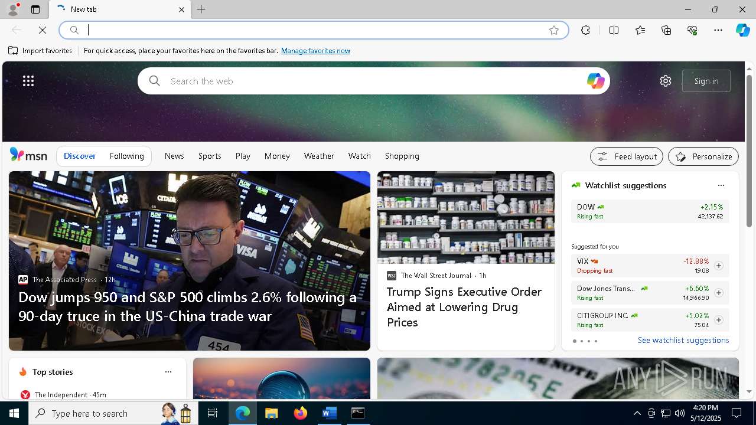Image resolution: width=756 pixels, height=425 pixels.
Task: Stop loading the page
Action: 43,30
